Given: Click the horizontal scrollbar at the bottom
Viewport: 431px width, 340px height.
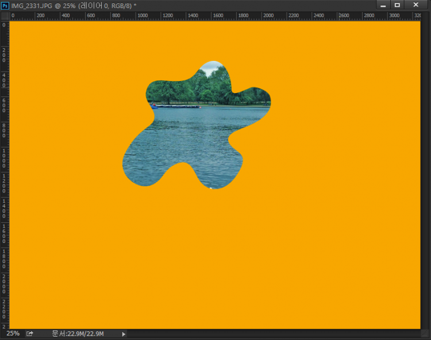Looking at the screenshot, I should (x=270, y=334).
